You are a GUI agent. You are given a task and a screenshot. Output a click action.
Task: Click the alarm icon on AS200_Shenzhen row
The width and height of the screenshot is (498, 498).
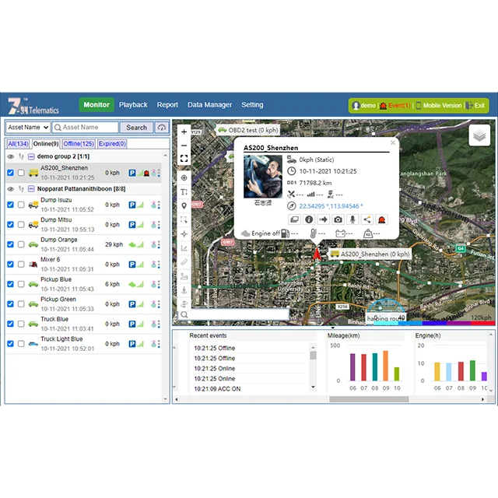(146, 173)
